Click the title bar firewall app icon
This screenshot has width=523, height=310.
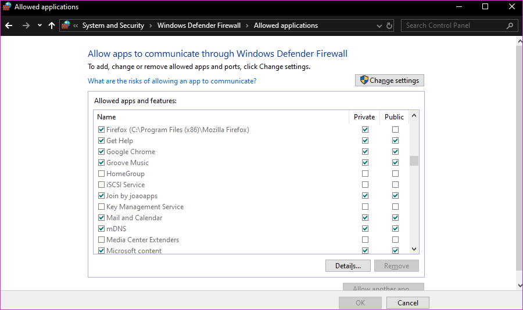(x=6, y=6)
